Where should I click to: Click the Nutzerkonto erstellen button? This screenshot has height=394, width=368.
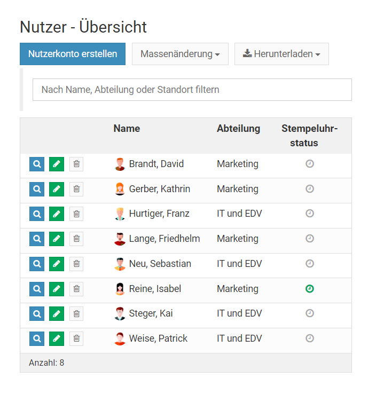(73, 54)
